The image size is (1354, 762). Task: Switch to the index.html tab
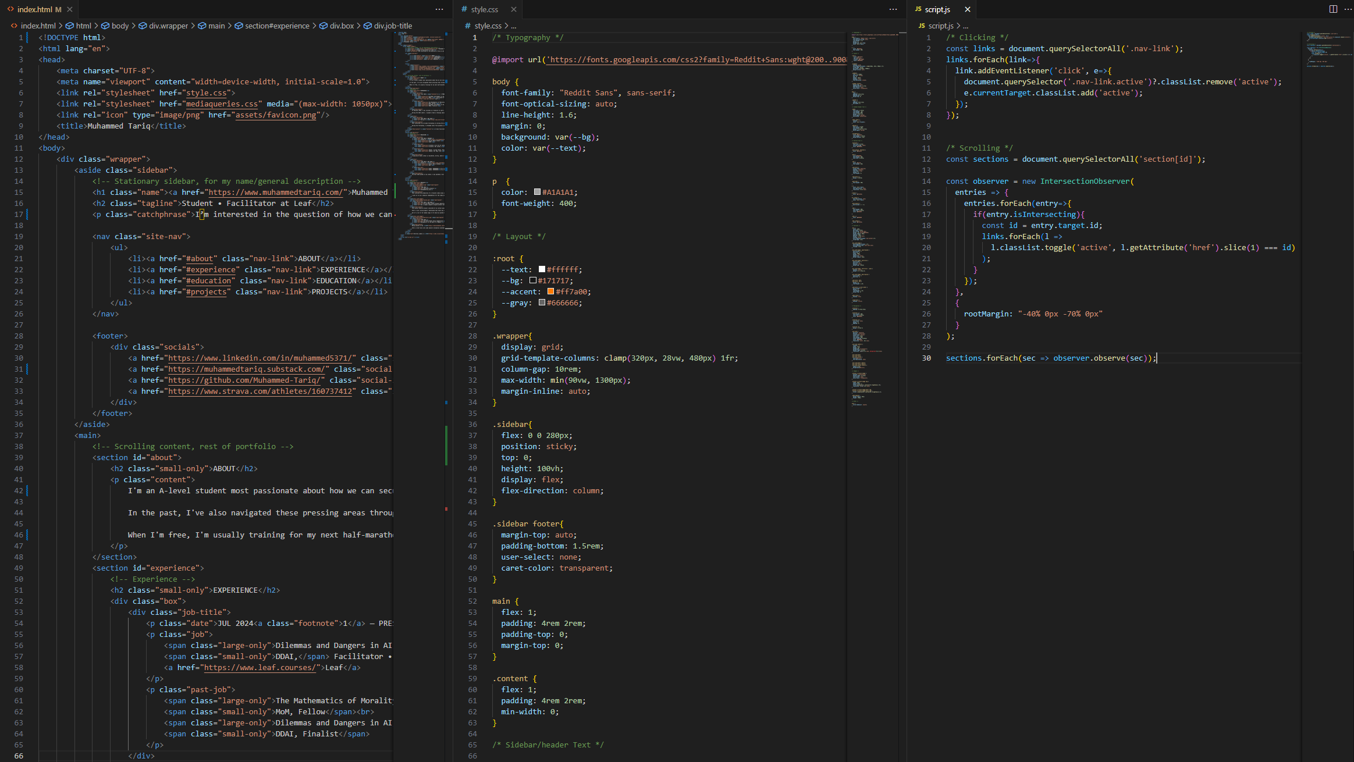35,9
